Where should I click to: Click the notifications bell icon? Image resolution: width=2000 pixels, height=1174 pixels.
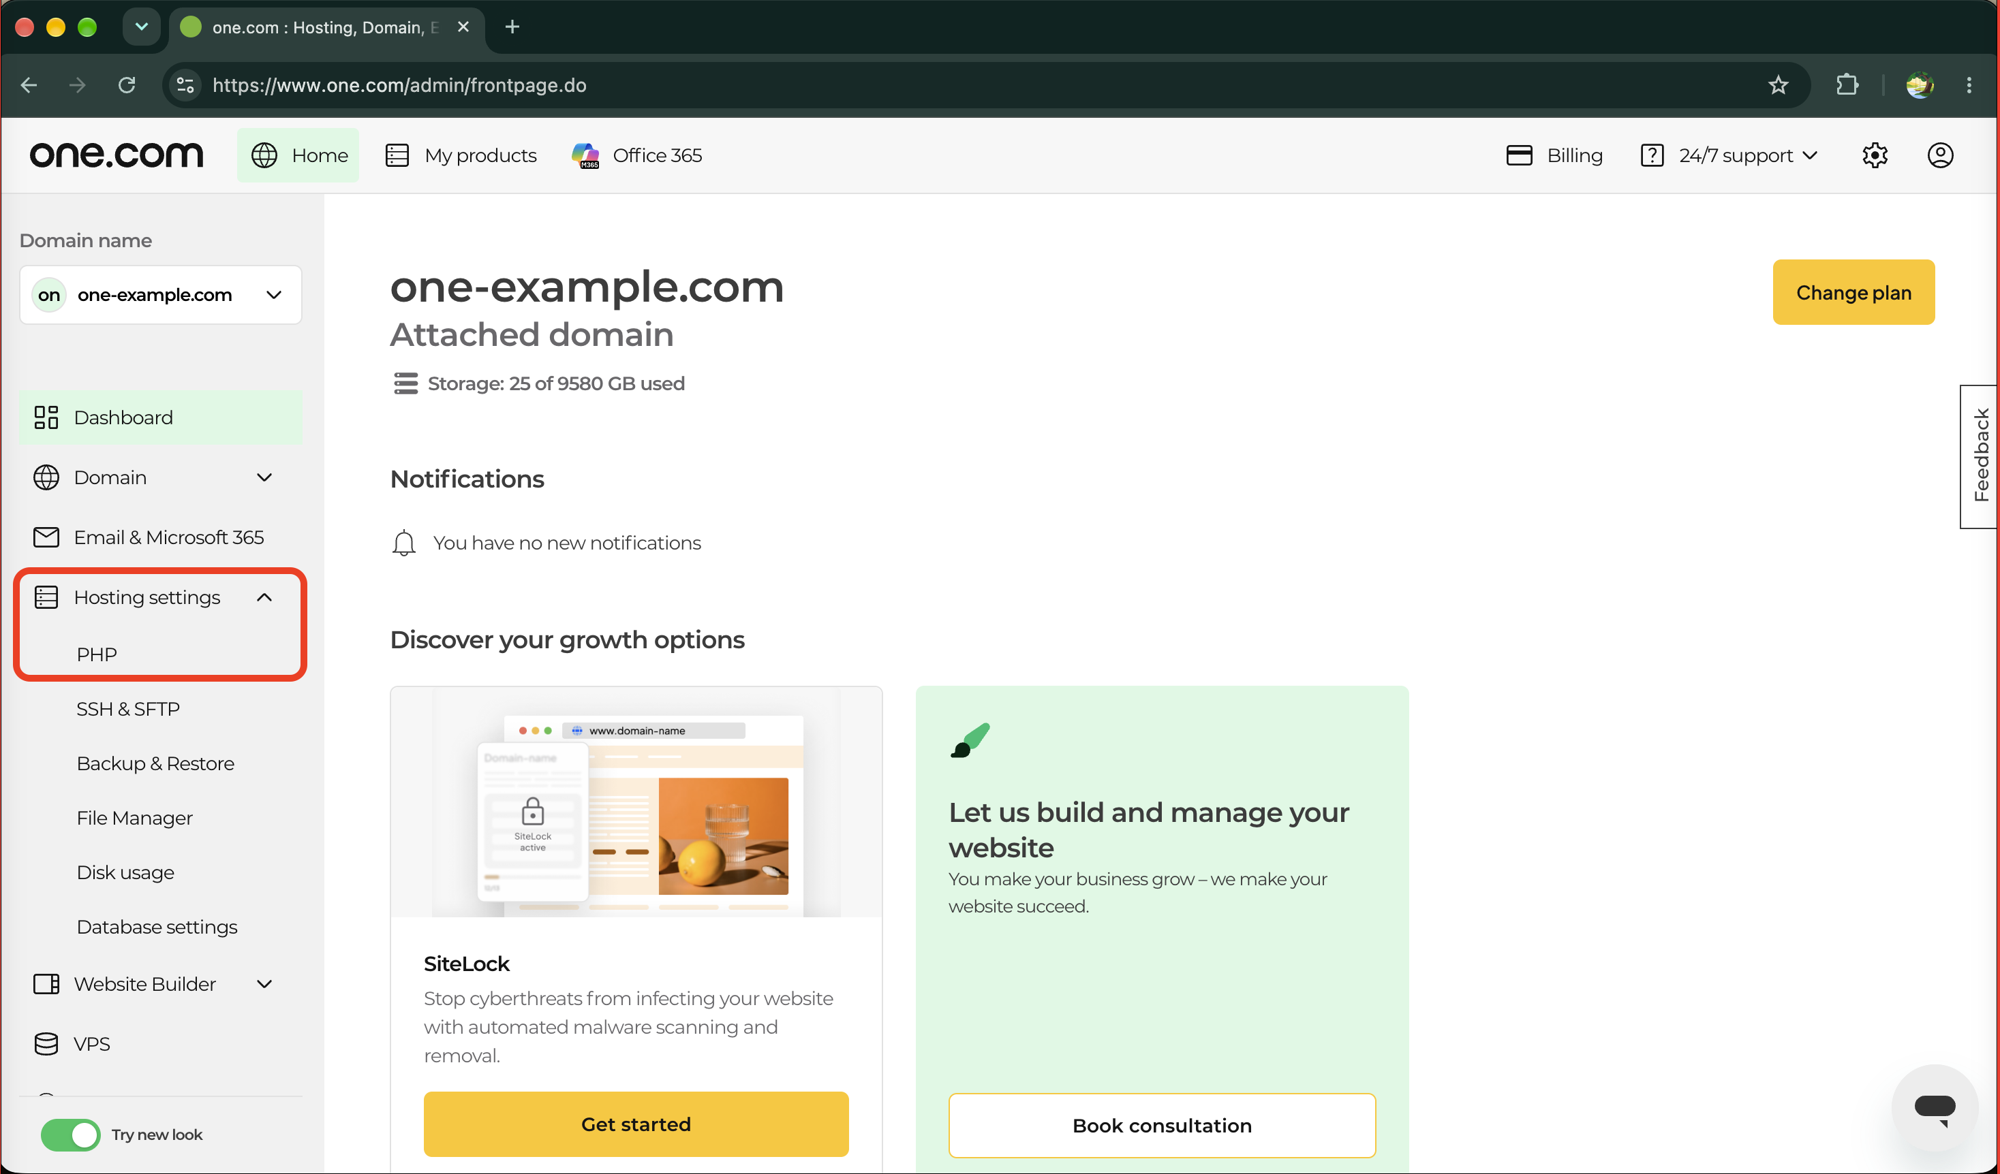point(403,543)
